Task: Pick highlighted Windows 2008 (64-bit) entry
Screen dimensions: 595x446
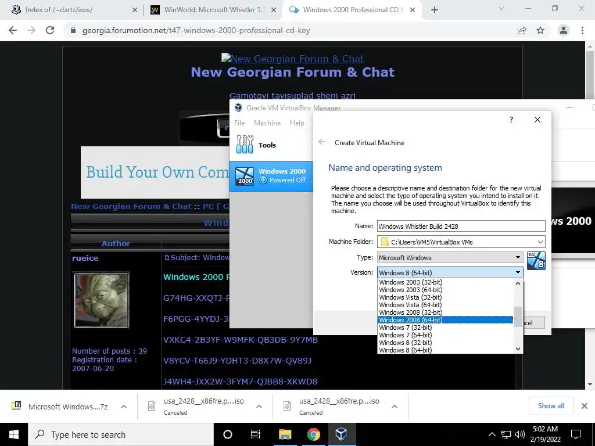Action: [446, 320]
